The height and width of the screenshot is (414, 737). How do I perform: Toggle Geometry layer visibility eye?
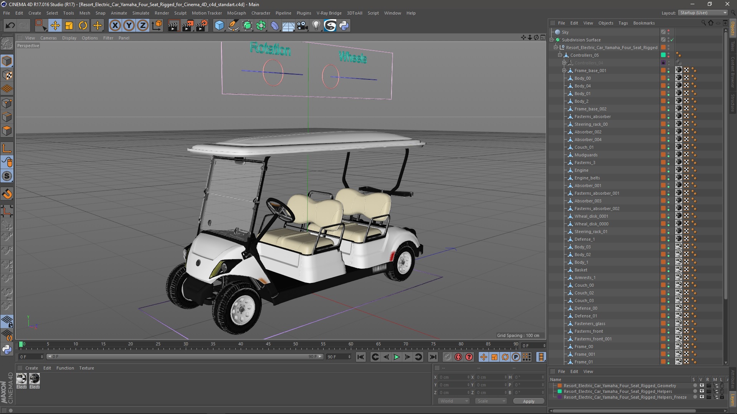tap(702, 386)
